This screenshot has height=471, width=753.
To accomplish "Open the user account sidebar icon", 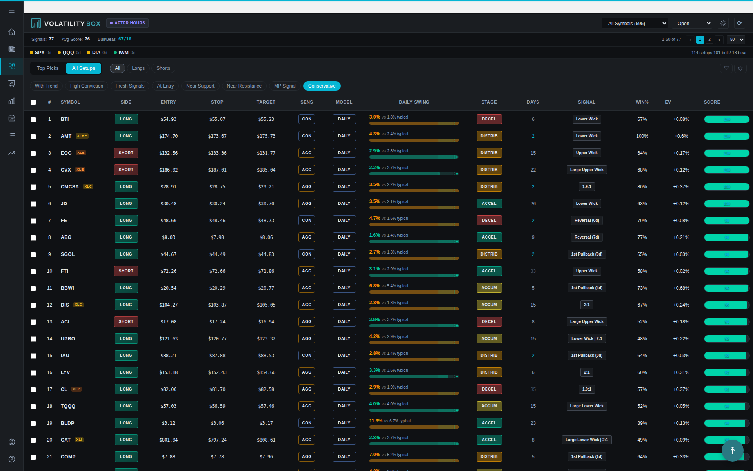I will pyautogui.click(x=12, y=442).
